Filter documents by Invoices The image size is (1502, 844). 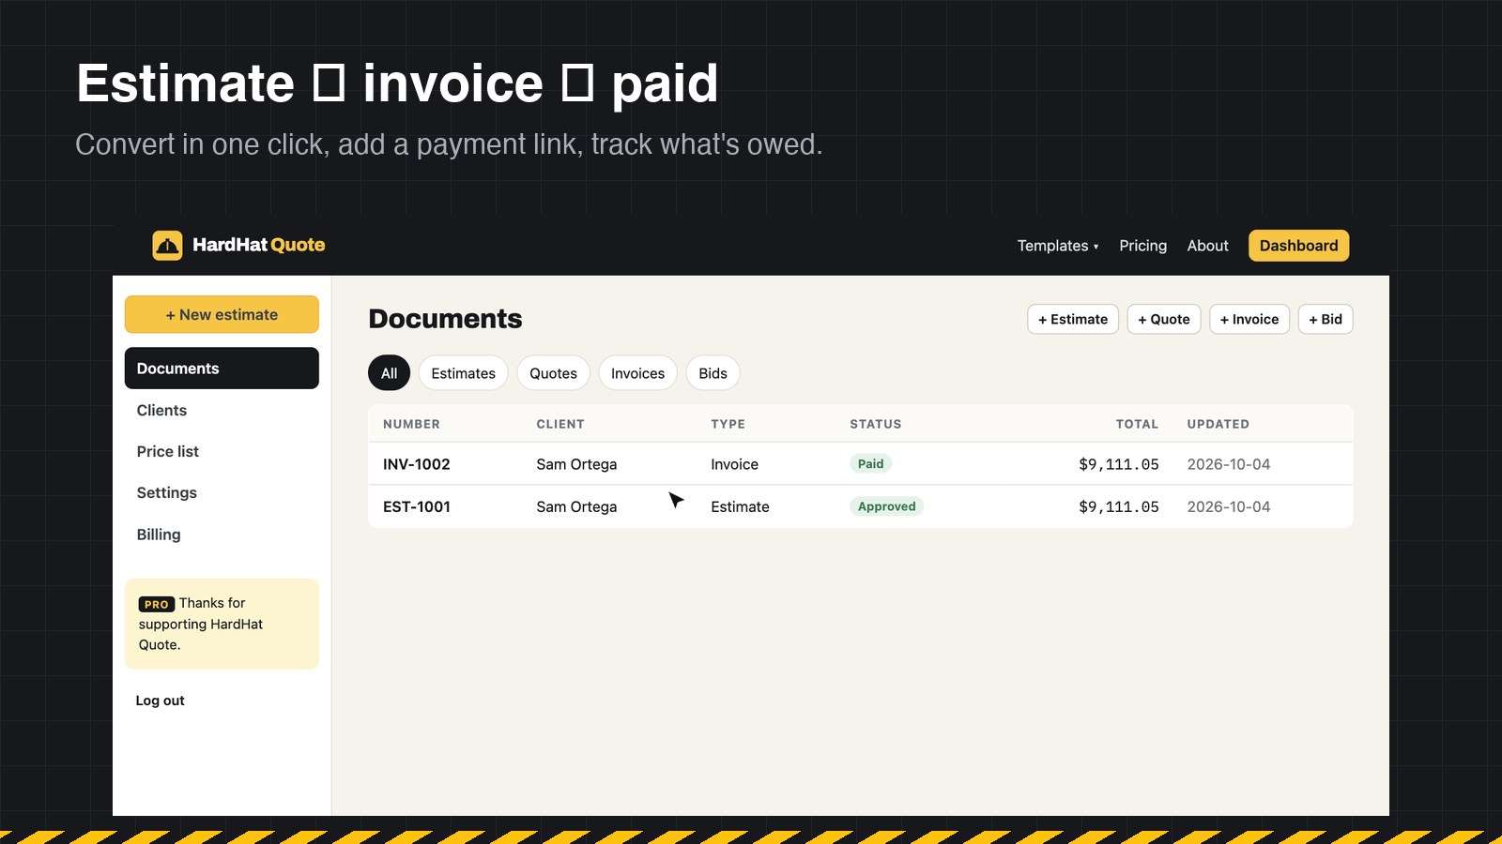coord(638,373)
